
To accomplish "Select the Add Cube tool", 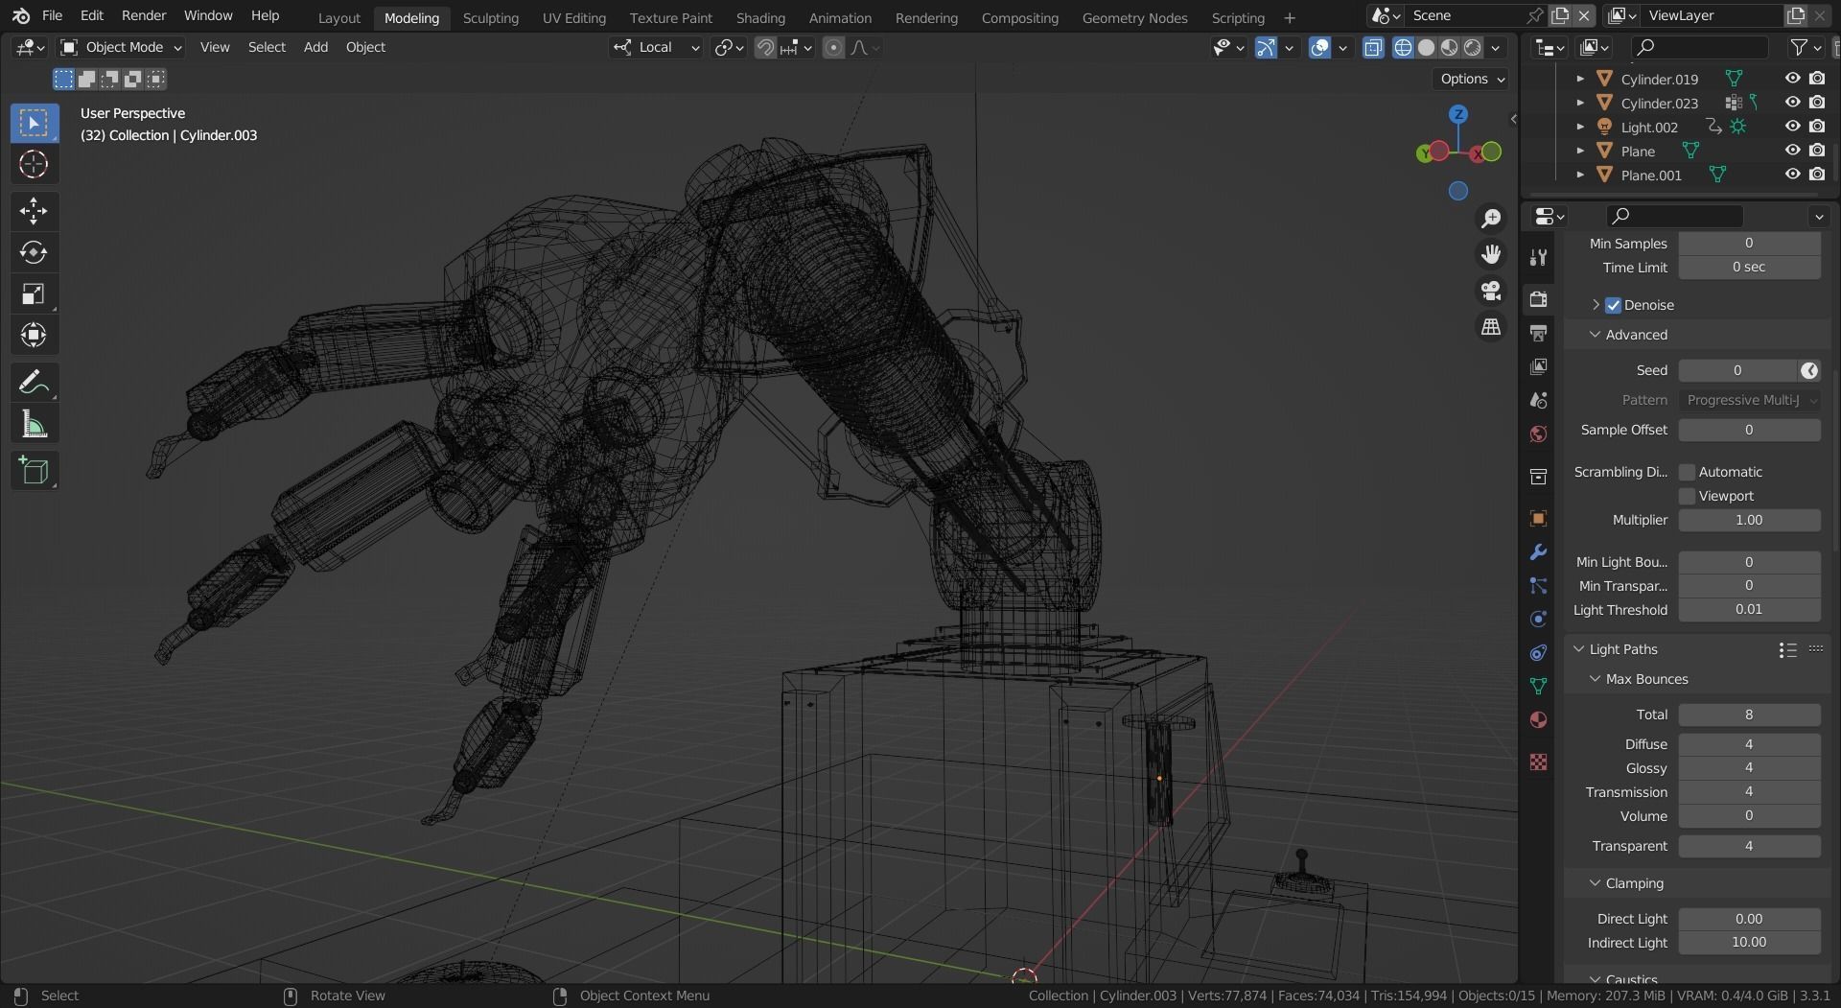I will click(x=34, y=470).
